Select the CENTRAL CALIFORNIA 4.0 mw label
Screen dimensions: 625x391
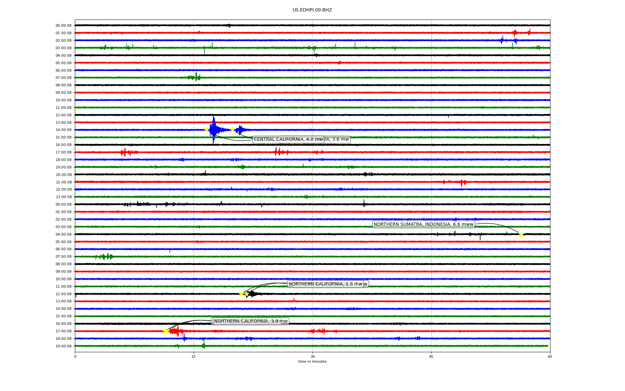288,139
